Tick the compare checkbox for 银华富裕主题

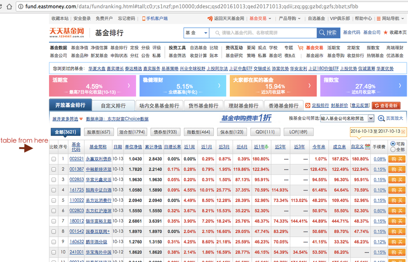54,221
